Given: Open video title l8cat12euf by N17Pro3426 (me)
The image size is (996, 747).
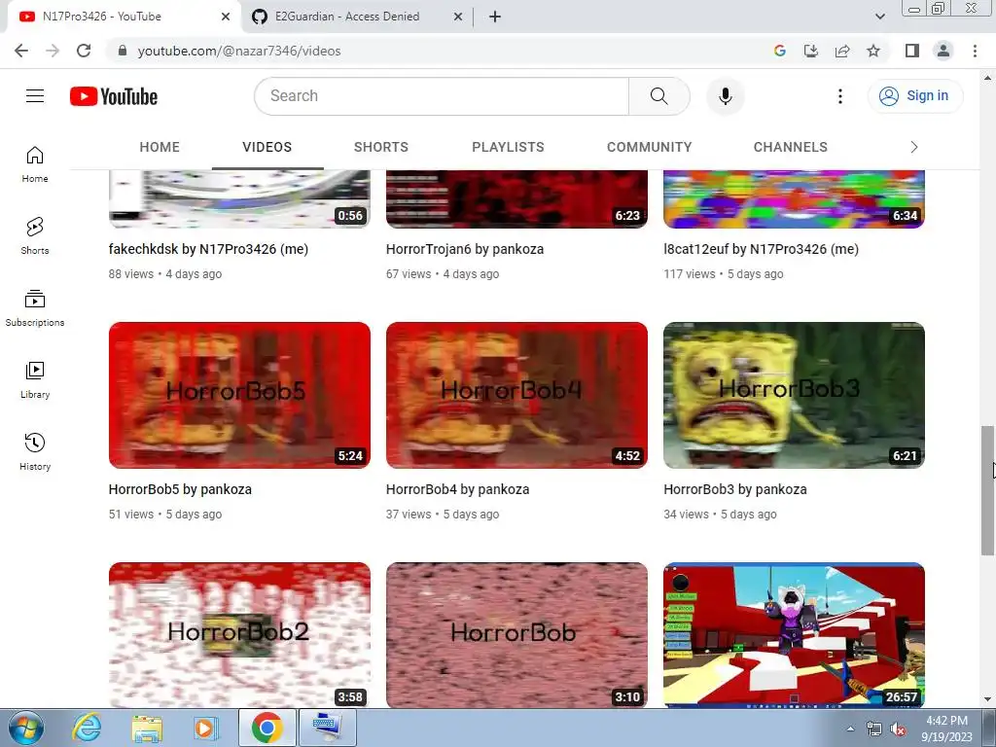Looking at the screenshot, I should click(x=761, y=249).
